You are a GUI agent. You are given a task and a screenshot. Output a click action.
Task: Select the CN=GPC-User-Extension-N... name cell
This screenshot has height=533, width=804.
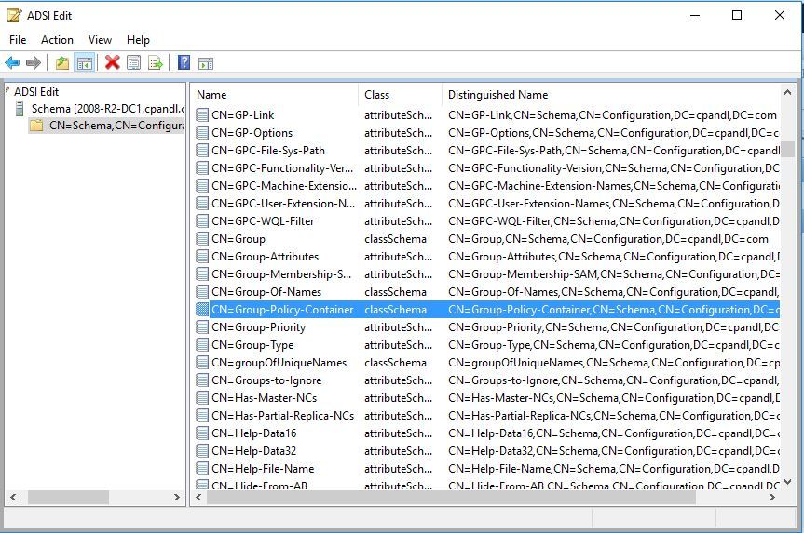[x=283, y=204]
